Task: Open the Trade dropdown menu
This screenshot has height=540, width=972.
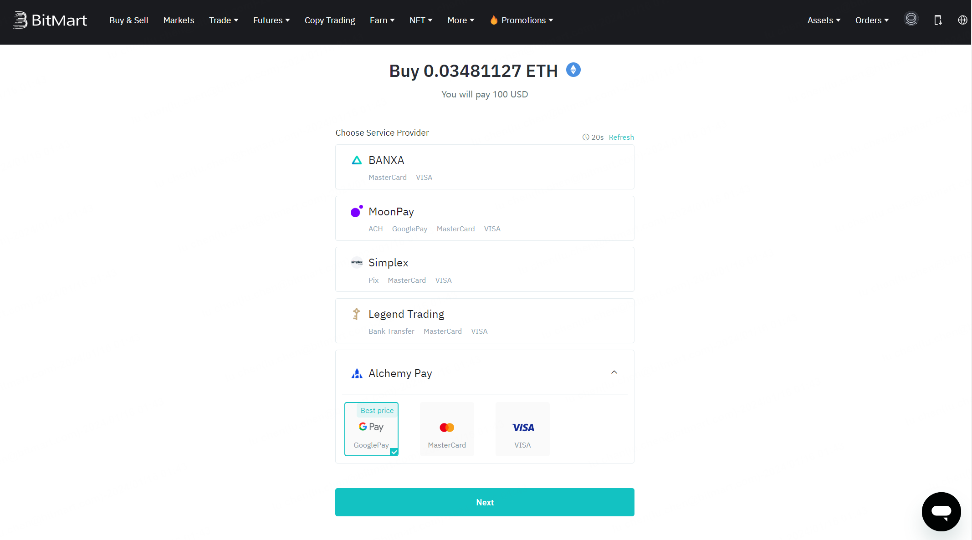Action: pos(224,20)
